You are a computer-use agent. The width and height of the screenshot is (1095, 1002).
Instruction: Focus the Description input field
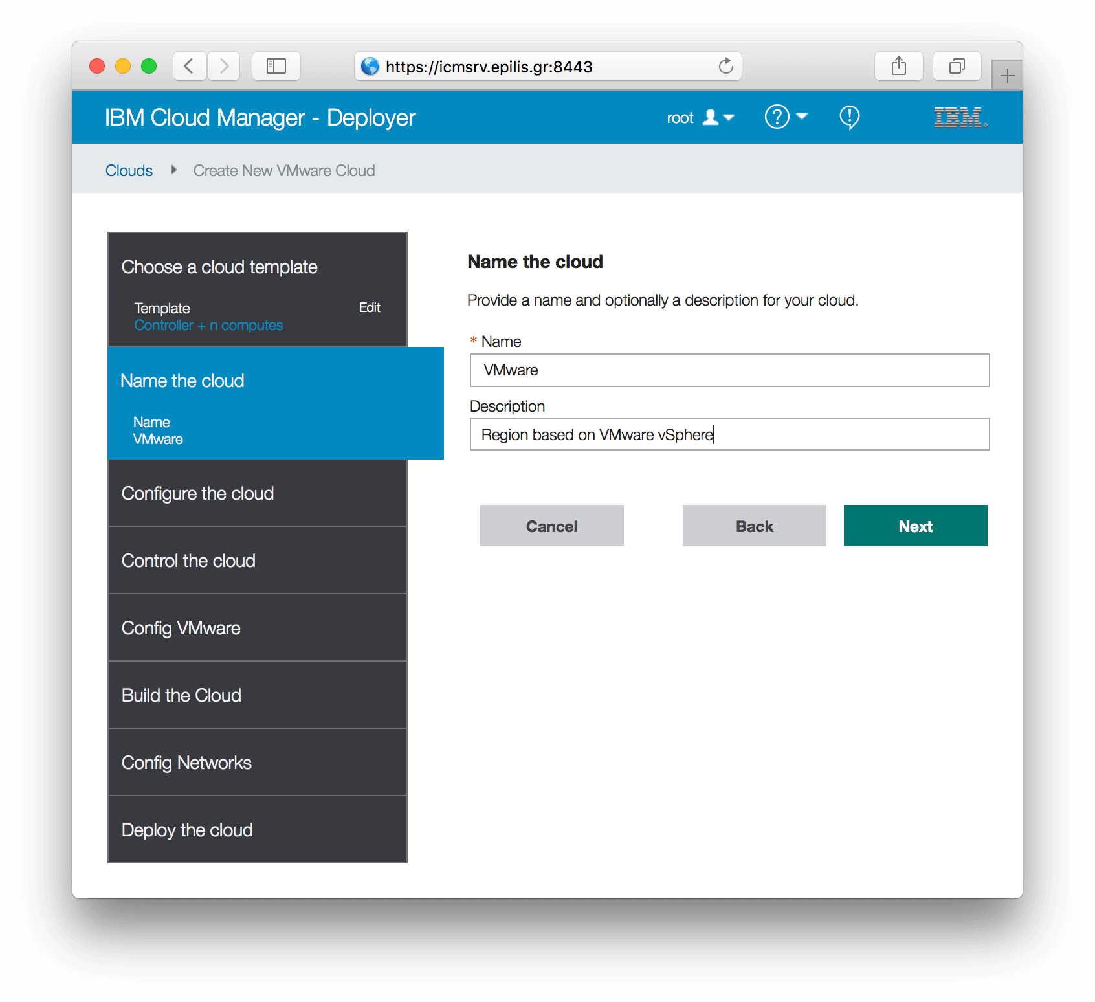click(x=729, y=434)
